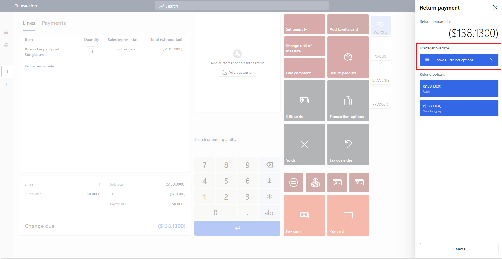This screenshot has width=502, height=259.
Task: Open the hamburger menu at top left
Action: tap(6, 6)
